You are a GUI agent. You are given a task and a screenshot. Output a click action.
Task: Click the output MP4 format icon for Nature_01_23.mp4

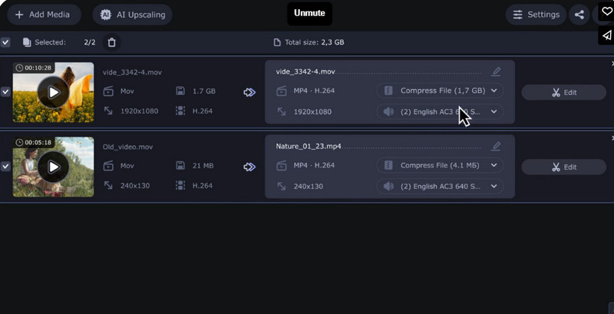click(x=282, y=166)
